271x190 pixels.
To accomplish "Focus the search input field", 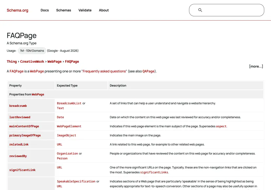I will tap(226, 10).
